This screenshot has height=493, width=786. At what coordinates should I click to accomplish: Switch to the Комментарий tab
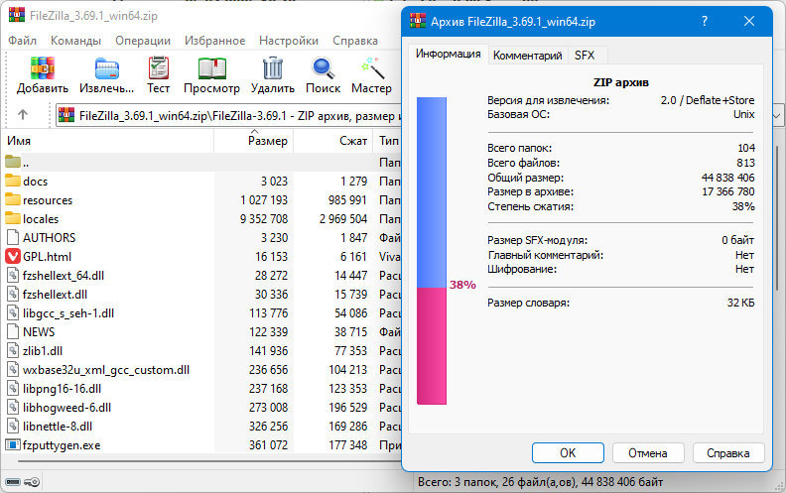527,56
